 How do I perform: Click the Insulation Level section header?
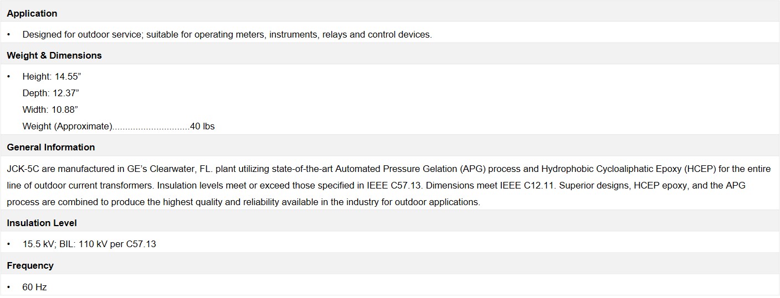[x=42, y=223]
